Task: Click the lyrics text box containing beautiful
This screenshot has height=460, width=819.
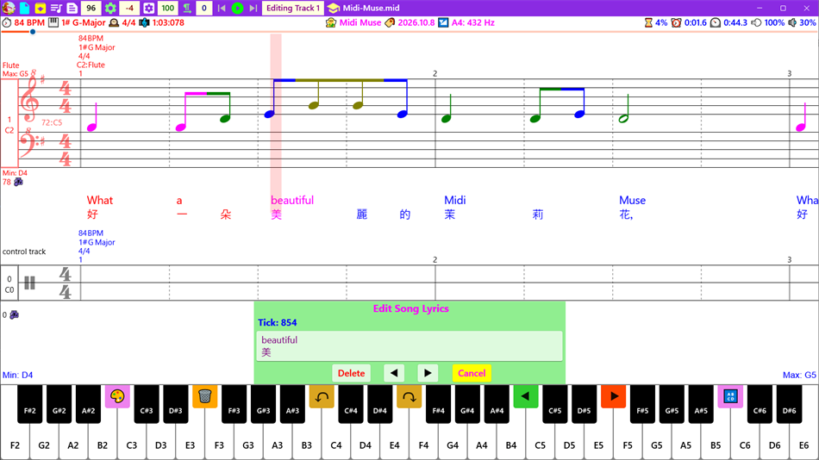Action: coord(409,345)
